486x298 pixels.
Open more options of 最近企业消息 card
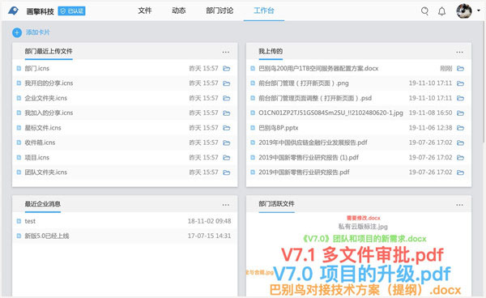226,205
